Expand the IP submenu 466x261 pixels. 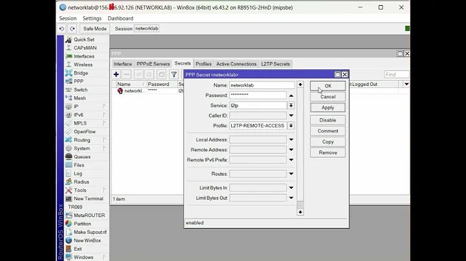click(x=104, y=106)
